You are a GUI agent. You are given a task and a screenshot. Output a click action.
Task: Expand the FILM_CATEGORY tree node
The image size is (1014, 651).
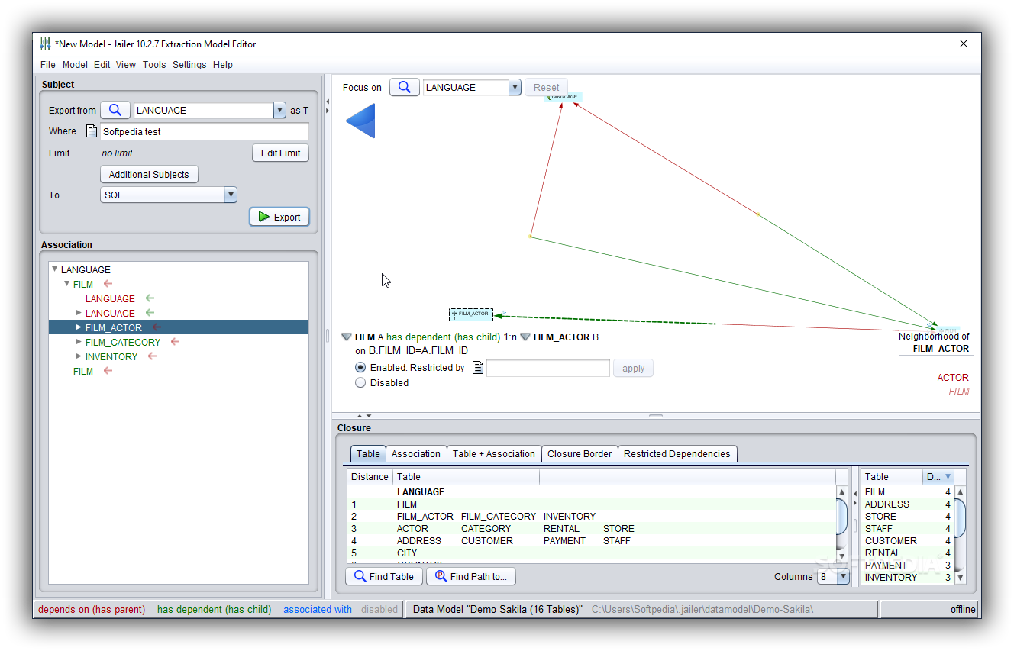click(x=79, y=342)
